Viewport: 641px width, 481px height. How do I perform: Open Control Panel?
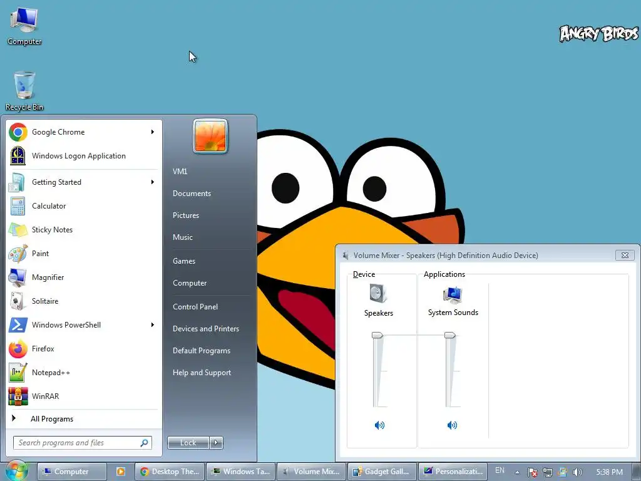(195, 307)
